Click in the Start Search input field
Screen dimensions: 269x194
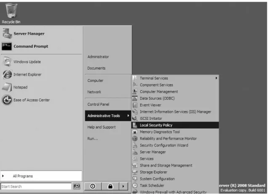[36, 186]
